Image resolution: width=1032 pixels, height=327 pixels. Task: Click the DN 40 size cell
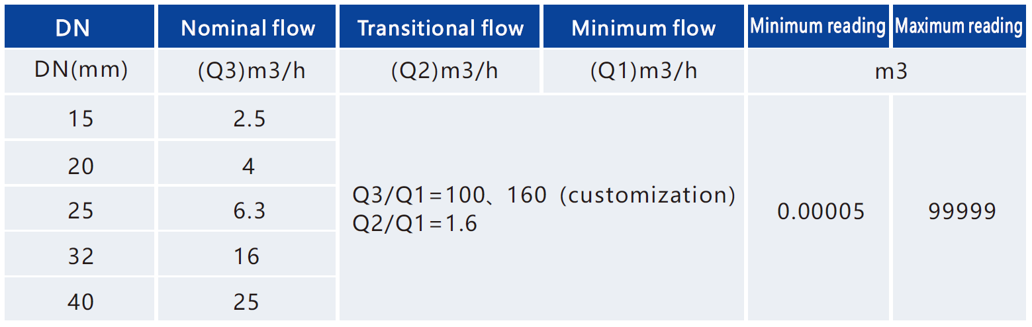click(81, 302)
